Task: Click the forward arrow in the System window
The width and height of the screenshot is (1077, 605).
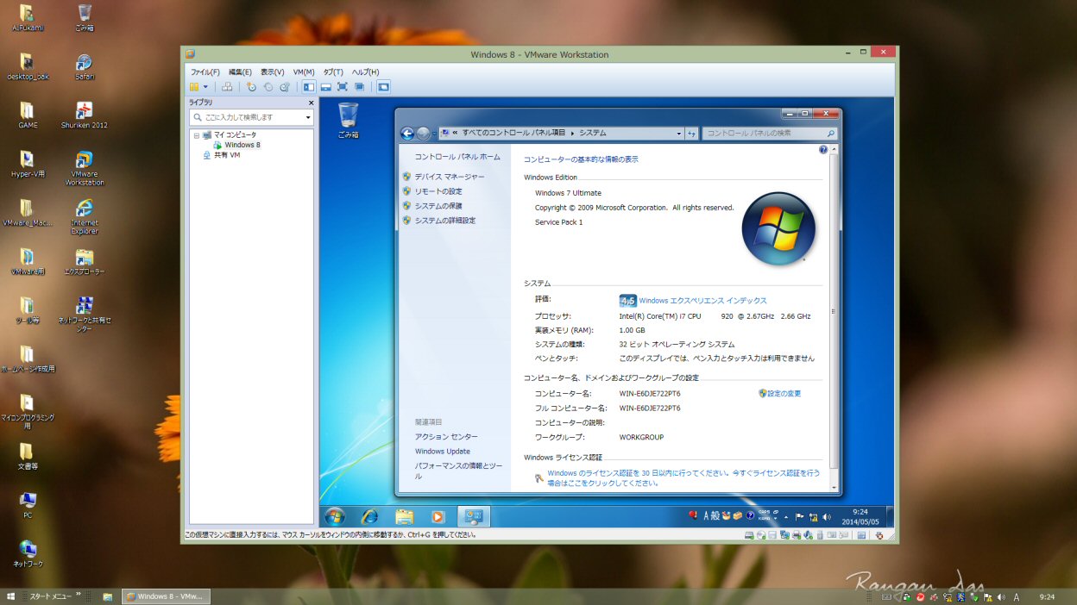Action: (x=423, y=134)
